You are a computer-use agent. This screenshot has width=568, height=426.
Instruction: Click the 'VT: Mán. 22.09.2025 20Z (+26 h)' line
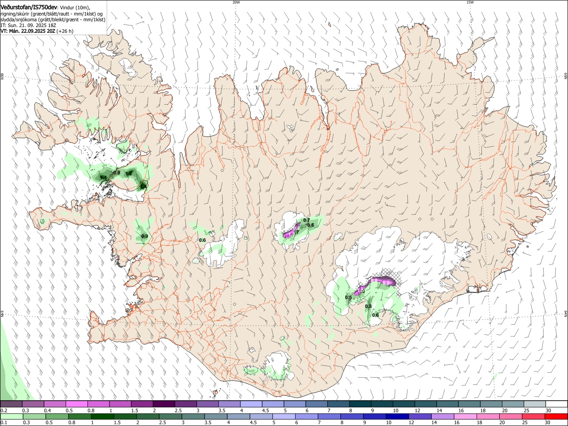37,32
